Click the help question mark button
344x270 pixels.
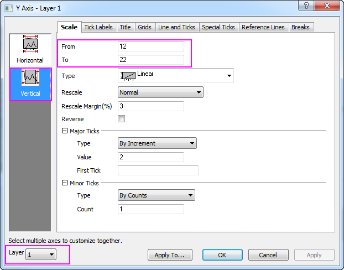point(305,6)
